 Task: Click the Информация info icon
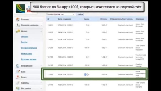point(18,66)
